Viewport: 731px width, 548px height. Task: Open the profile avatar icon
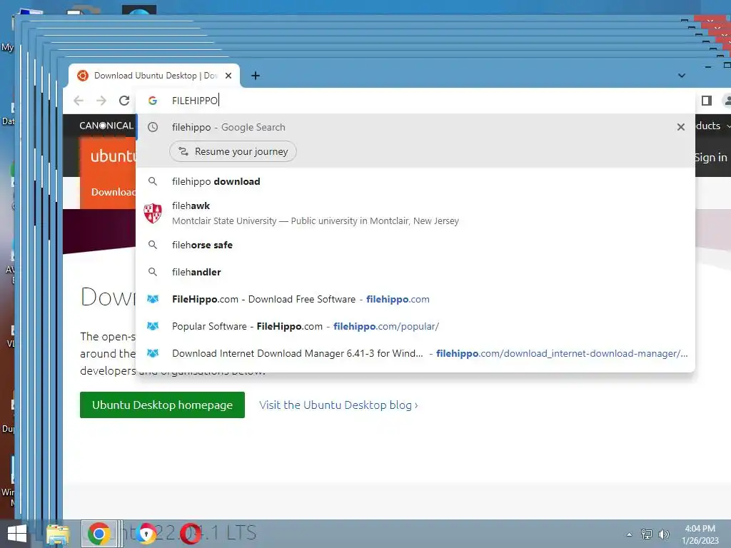(x=727, y=101)
